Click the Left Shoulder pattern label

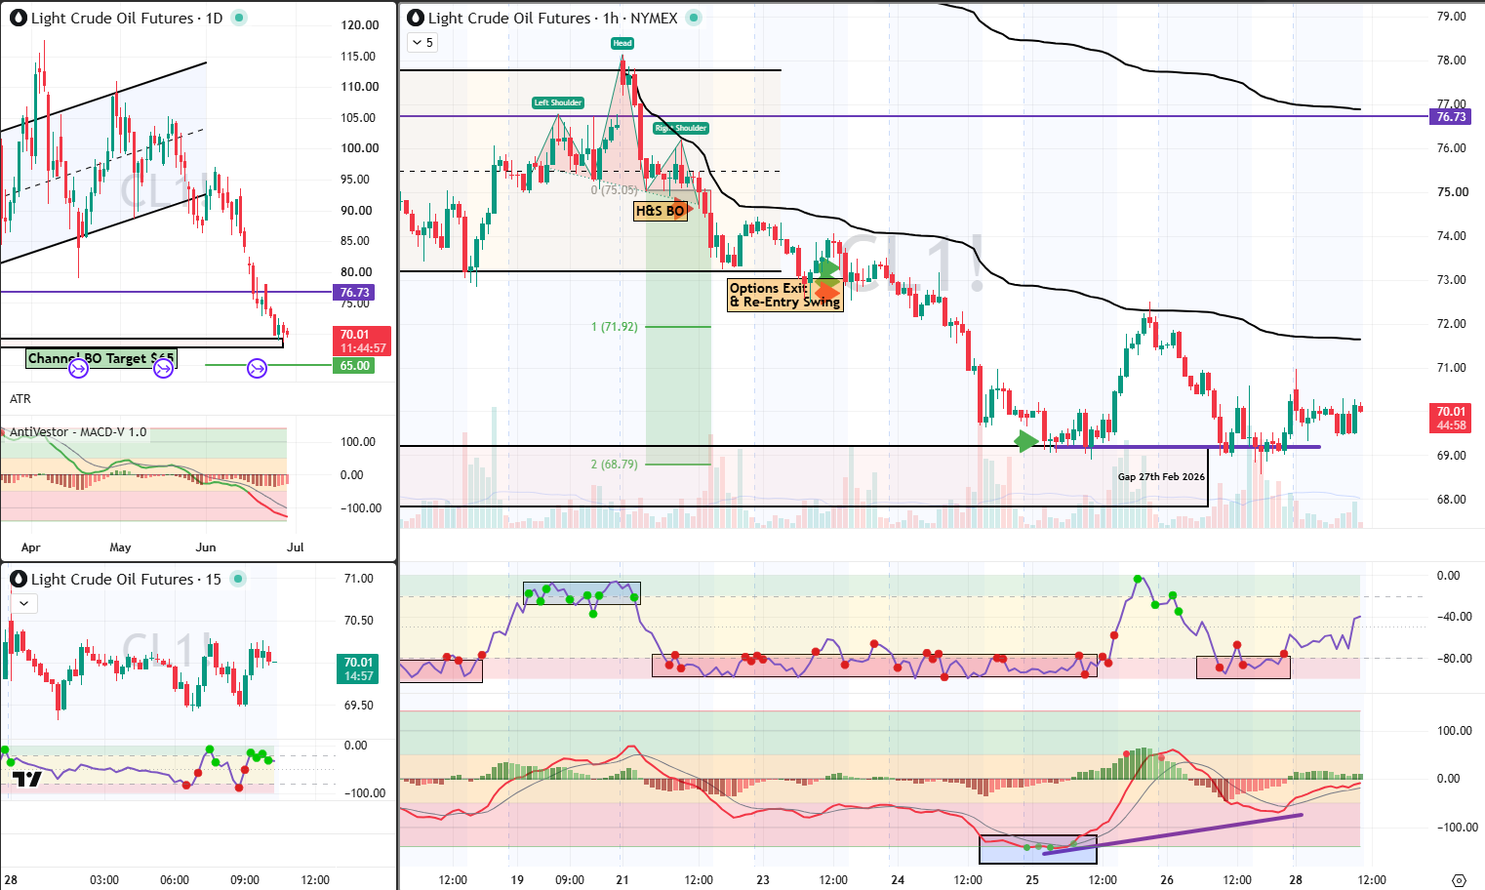click(x=558, y=102)
